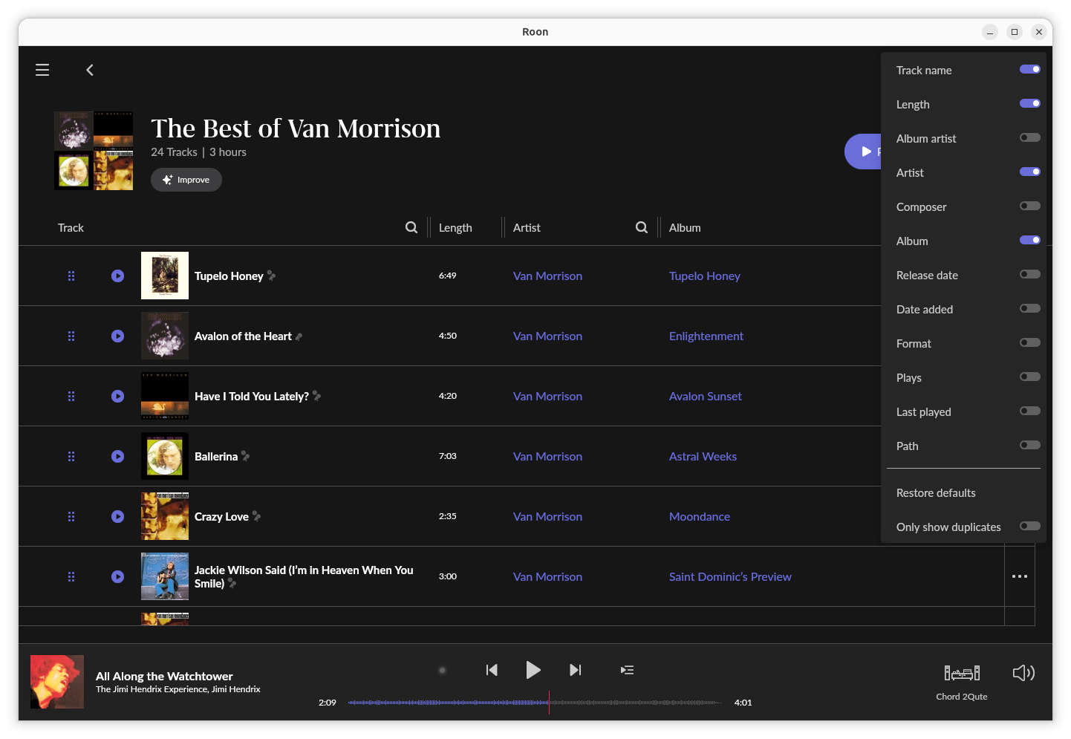
Task: Open the Chord 2Qute zone selector
Action: pos(962,682)
